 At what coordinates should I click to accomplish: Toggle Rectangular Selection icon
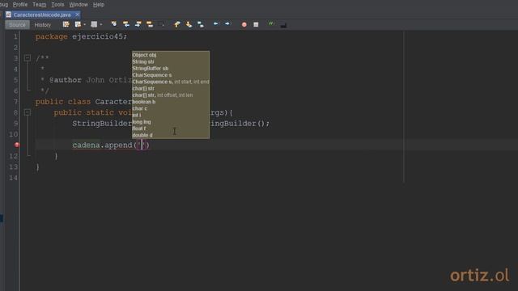tap(162, 24)
